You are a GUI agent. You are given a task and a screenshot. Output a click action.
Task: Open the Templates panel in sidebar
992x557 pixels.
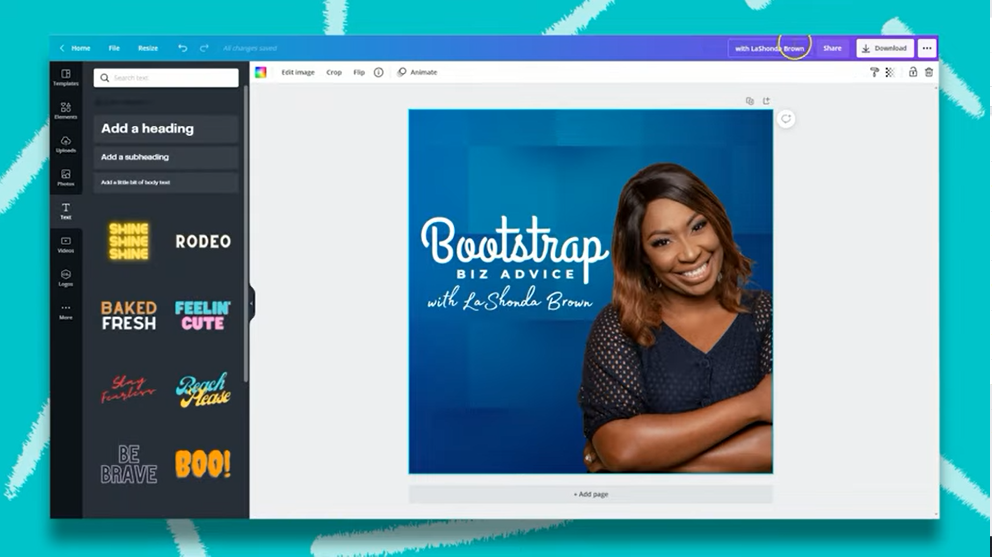[x=66, y=77]
